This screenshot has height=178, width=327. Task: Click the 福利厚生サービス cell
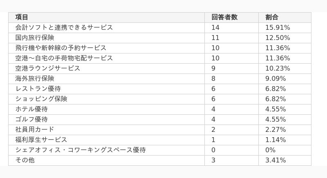[106, 140]
